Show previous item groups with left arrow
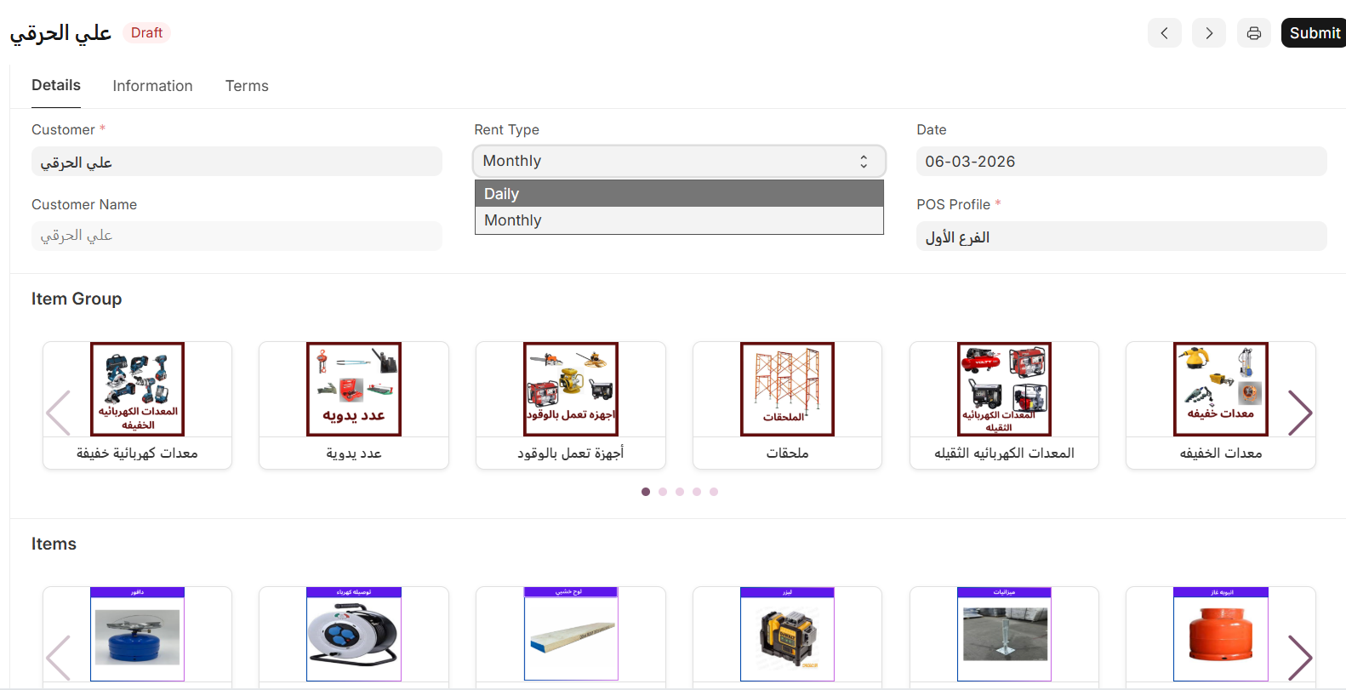 (x=58, y=413)
